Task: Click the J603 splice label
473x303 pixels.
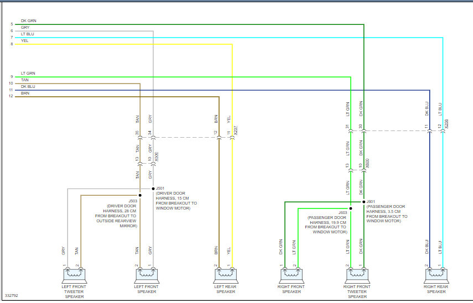Action: click(343, 212)
